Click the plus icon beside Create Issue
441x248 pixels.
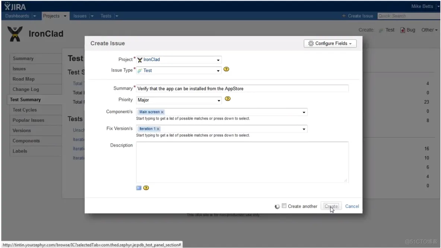coord(344,16)
